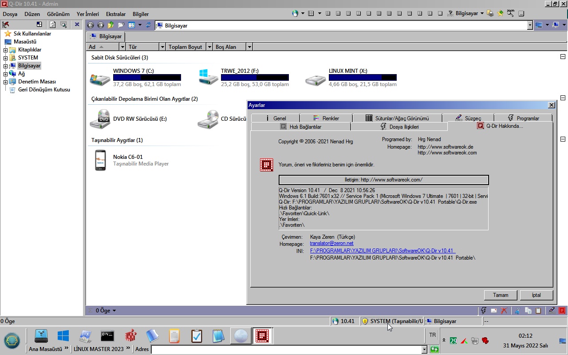Click the inet question mark icon

click(451, 13)
